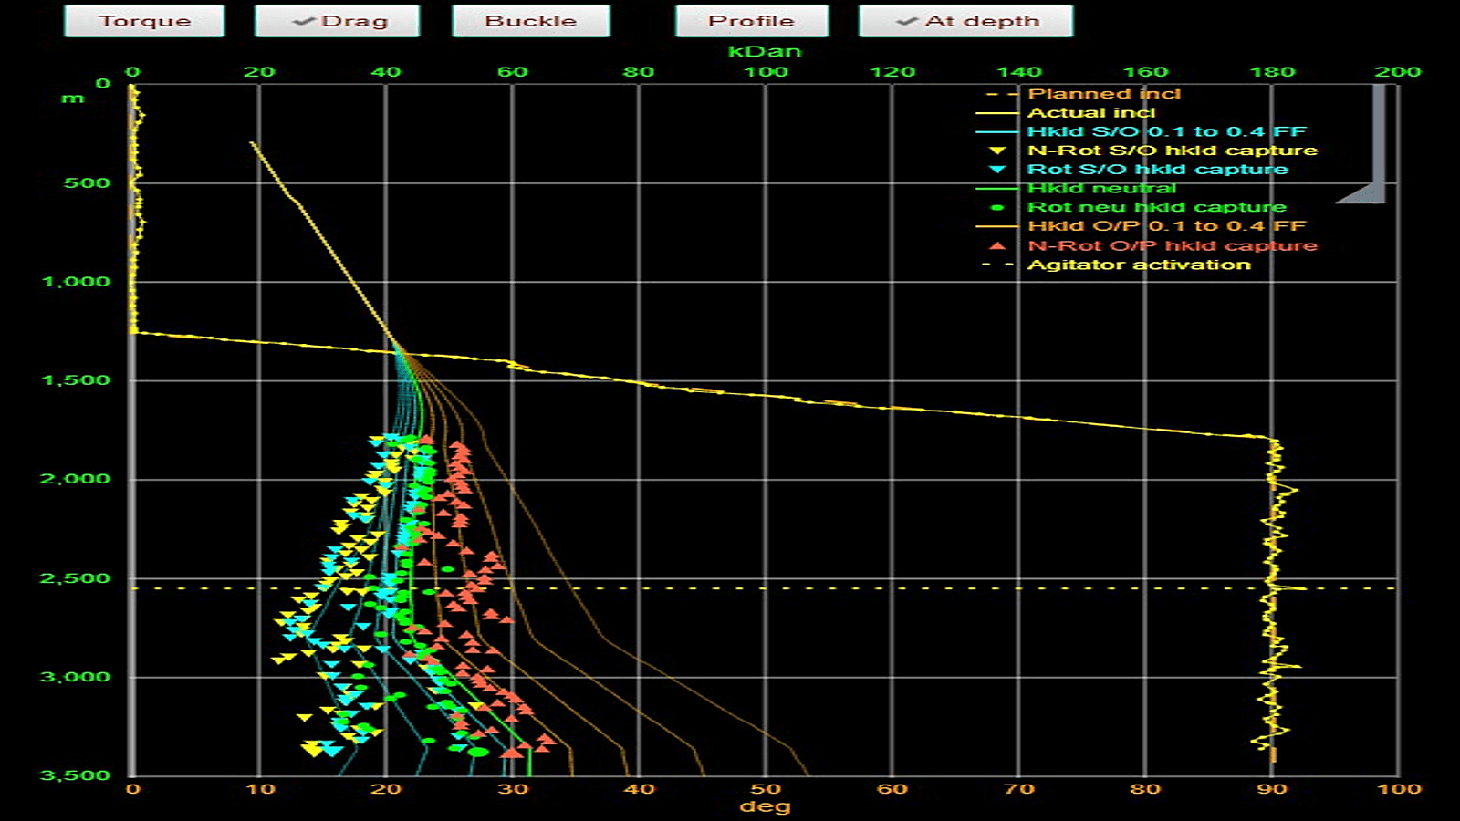Click the dashed agitator activation line on chart
This screenshot has width=1460, height=821.
pyautogui.click(x=765, y=588)
